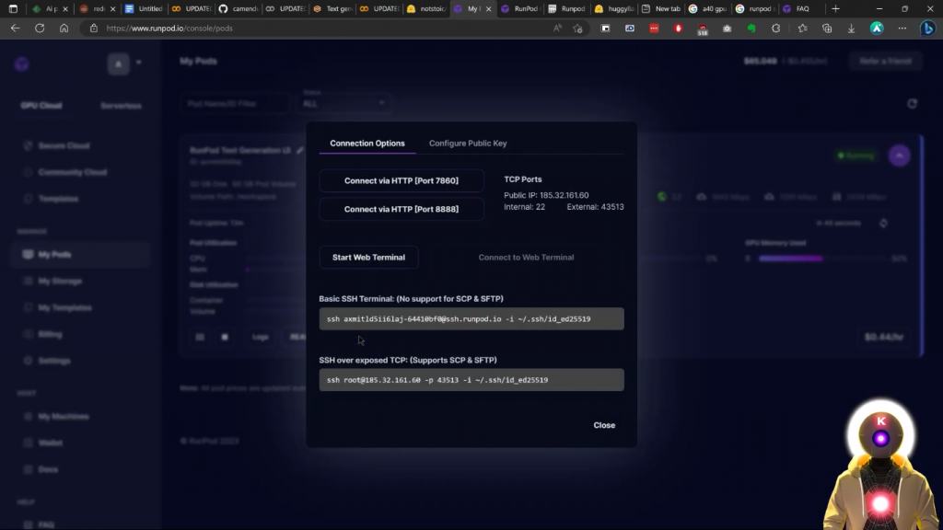The image size is (943, 530).
Task: Open the browser profile avatar
Action: click(x=877, y=29)
